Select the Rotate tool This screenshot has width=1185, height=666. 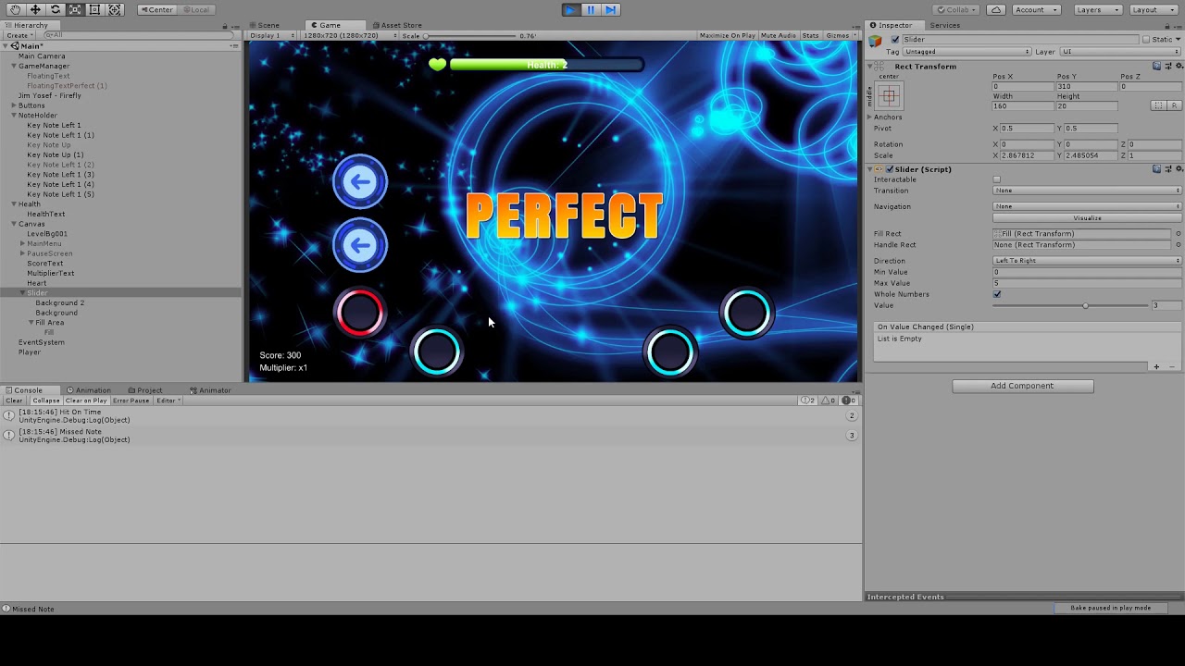point(56,9)
